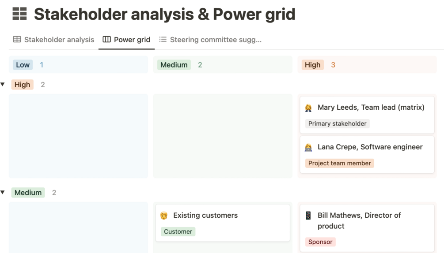Click the Low column header label
Screen dimensions: 444x253
pyautogui.click(x=23, y=65)
